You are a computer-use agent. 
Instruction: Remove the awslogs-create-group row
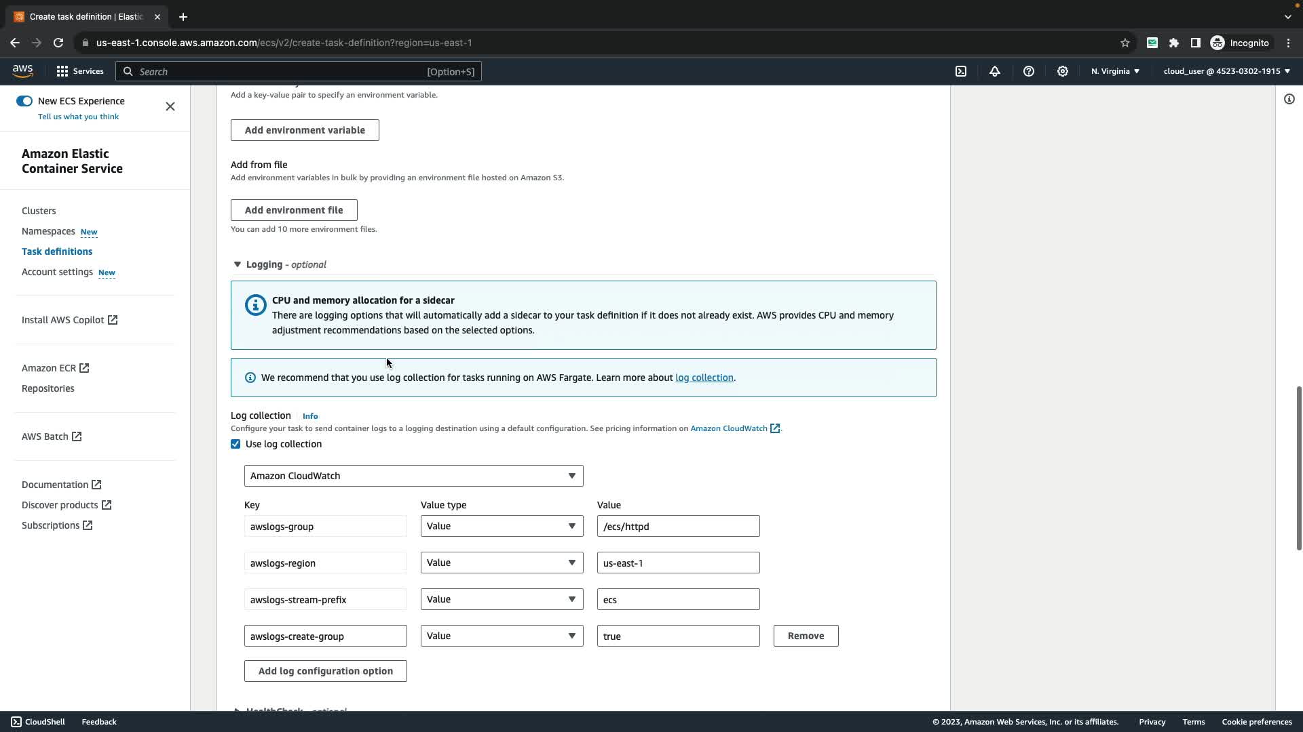(x=806, y=636)
